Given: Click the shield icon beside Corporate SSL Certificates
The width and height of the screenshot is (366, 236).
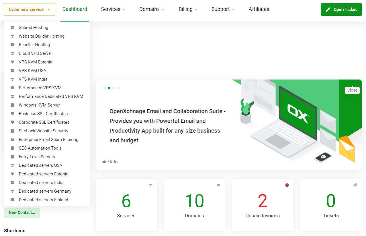Looking at the screenshot, I should pyautogui.click(x=12, y=122).
